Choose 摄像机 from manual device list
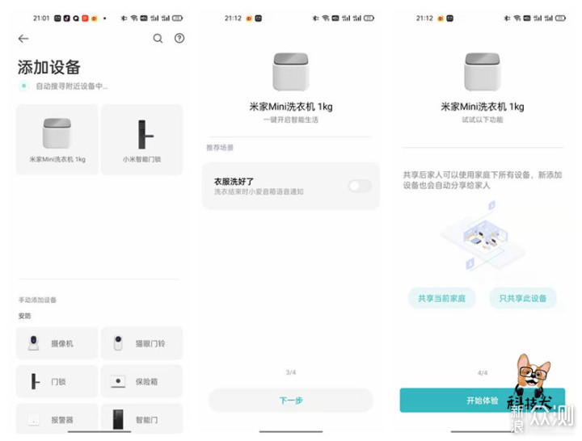This screenshot has height=441, width=582. [x=57, y=343]
